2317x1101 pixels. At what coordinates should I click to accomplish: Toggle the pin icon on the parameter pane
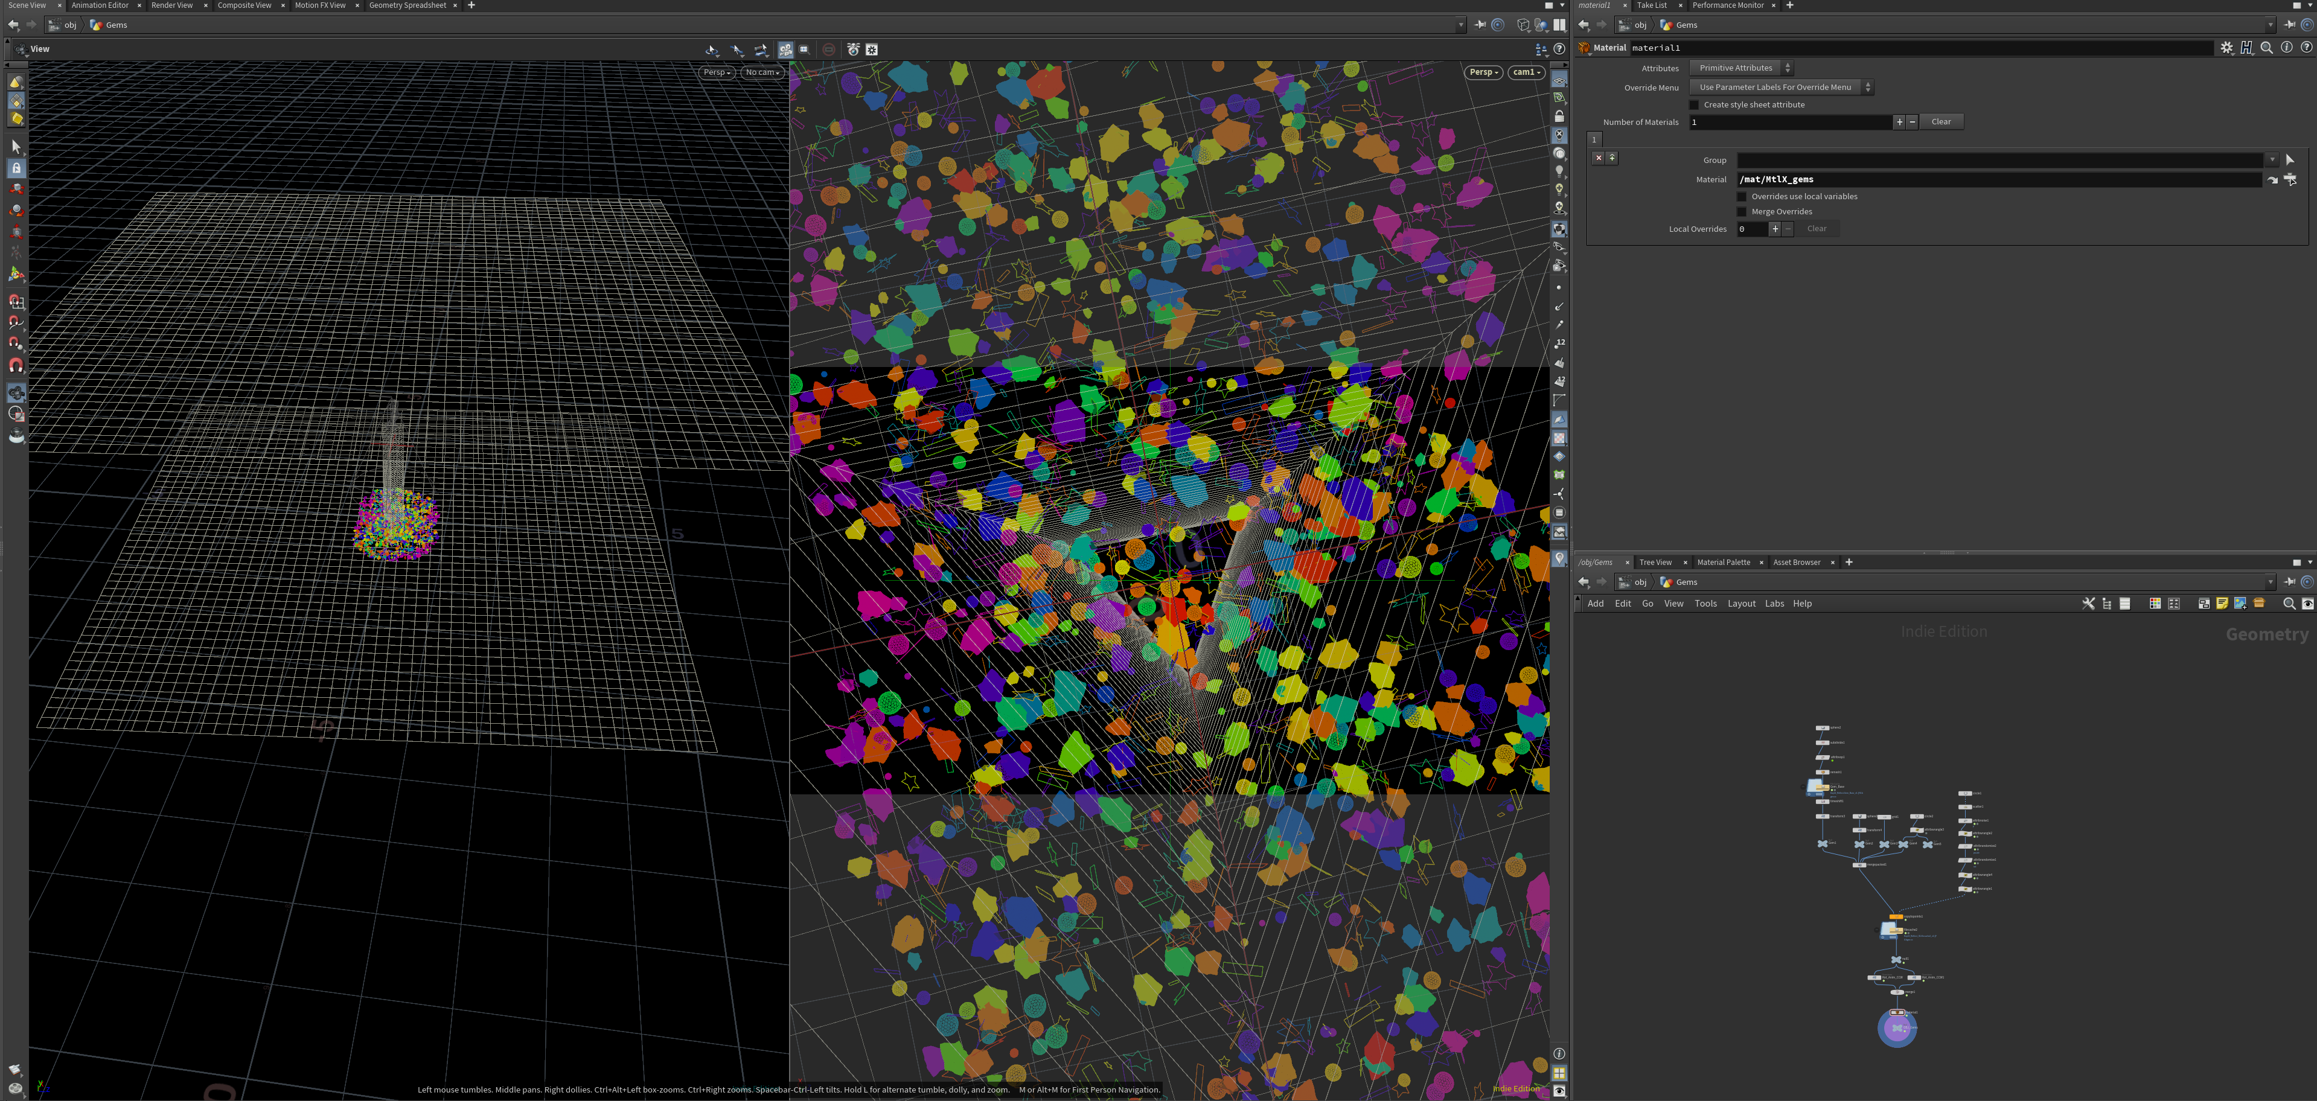[2290, 25]
